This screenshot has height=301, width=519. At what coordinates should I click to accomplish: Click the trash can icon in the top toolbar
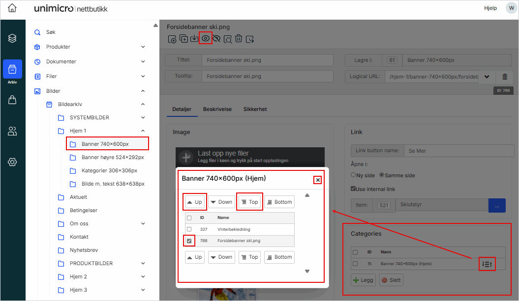coord(238,38)
